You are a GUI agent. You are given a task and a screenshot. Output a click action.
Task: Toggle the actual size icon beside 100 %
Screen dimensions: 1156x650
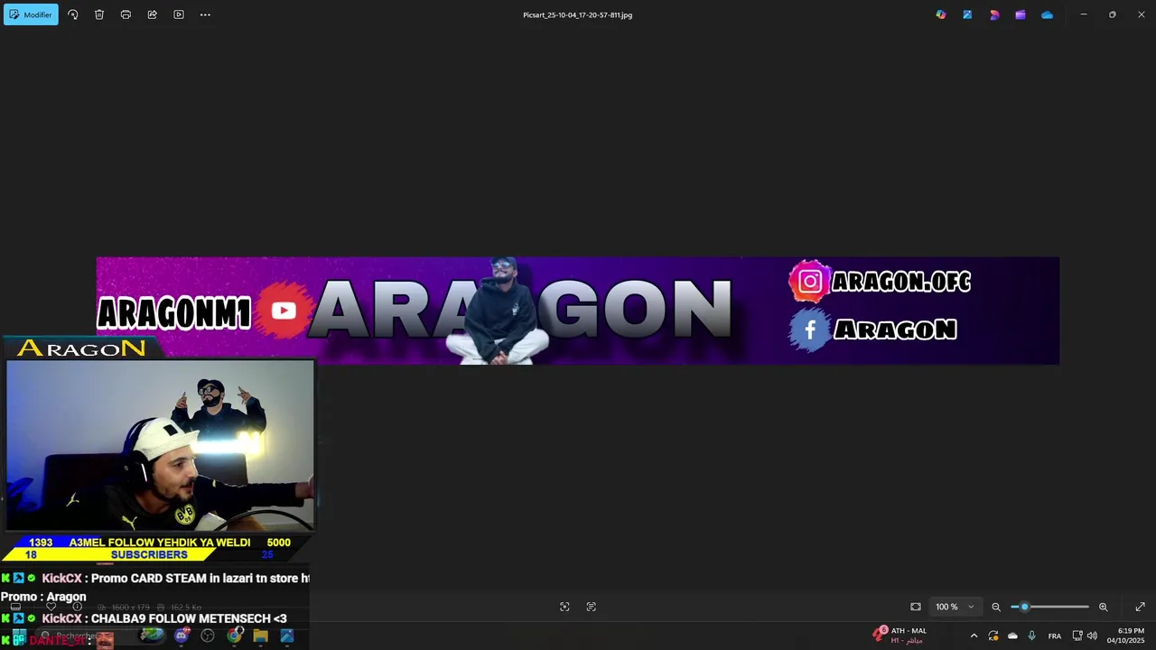click(x=916, y=607)
